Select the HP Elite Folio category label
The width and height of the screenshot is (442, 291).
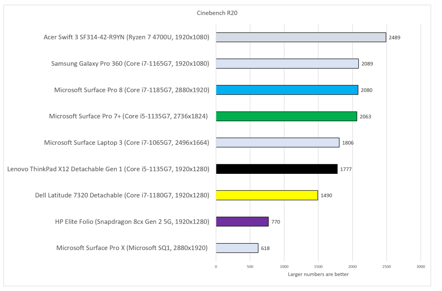pos(132,221)
